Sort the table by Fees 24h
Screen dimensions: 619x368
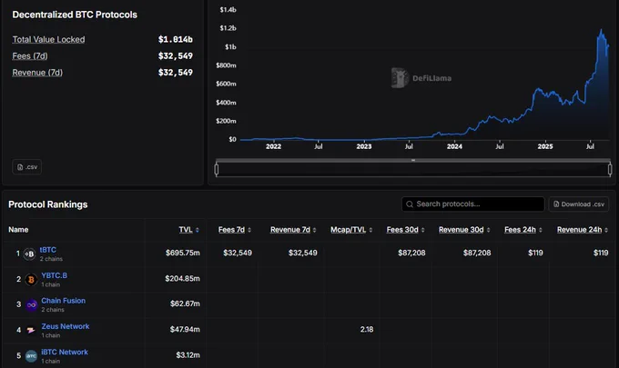(523, 230)
